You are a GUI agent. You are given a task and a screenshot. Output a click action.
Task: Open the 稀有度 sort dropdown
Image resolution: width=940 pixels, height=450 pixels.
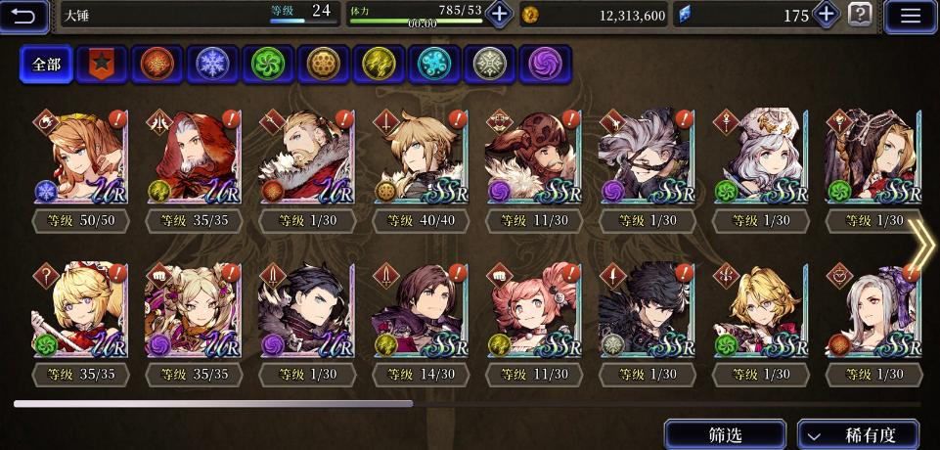pos(858,434)
